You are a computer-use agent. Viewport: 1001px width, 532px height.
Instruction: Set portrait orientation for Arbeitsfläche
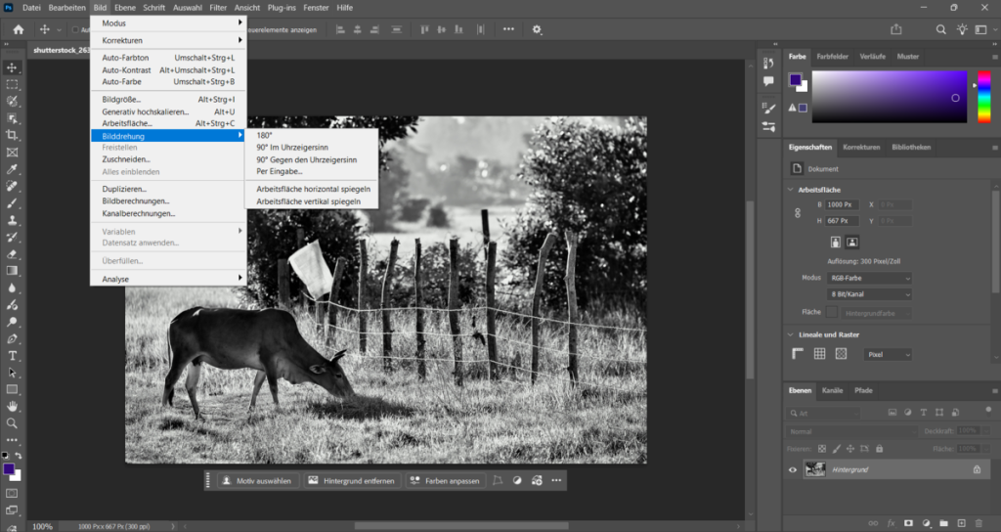click(x=836, y=243)
